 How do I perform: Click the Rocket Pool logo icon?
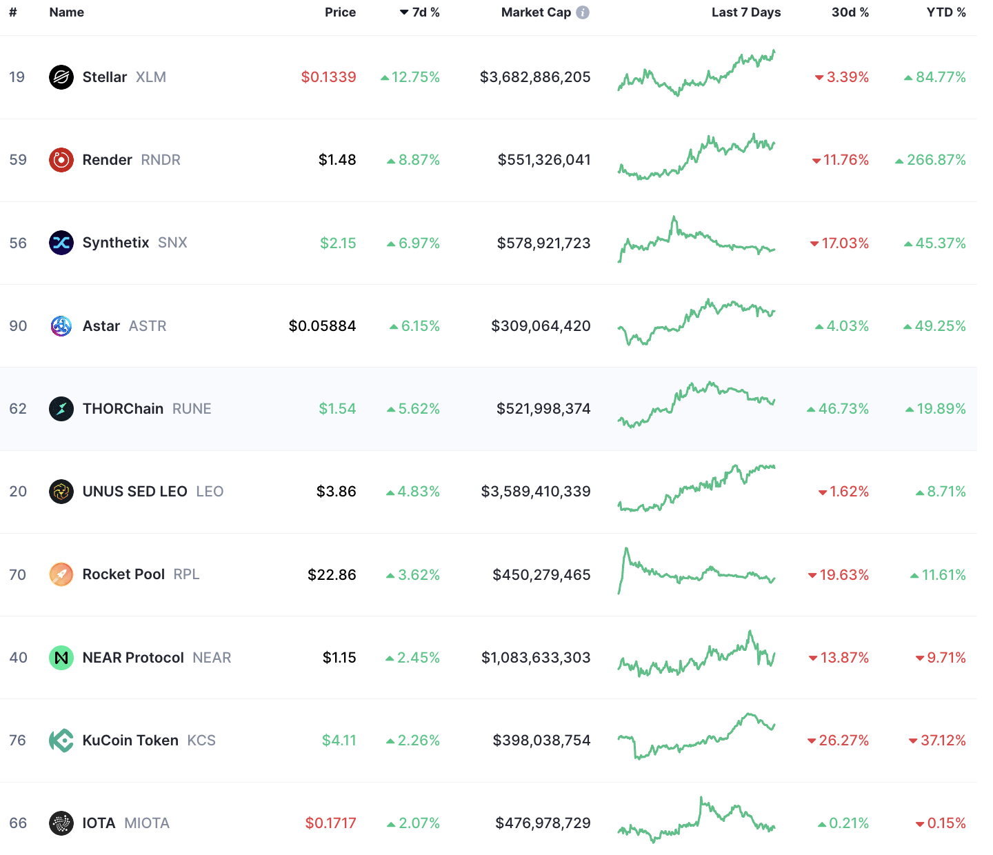point(61,574)
